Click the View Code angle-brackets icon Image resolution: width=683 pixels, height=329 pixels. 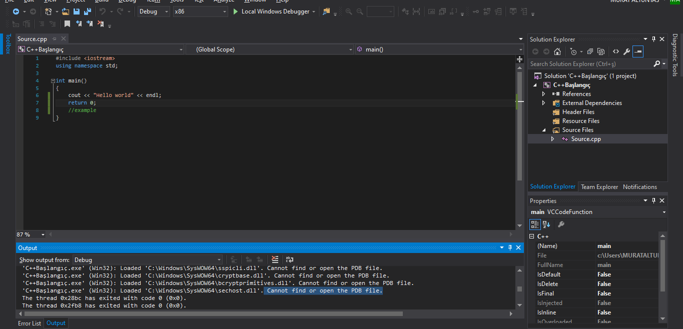[616, 51]
